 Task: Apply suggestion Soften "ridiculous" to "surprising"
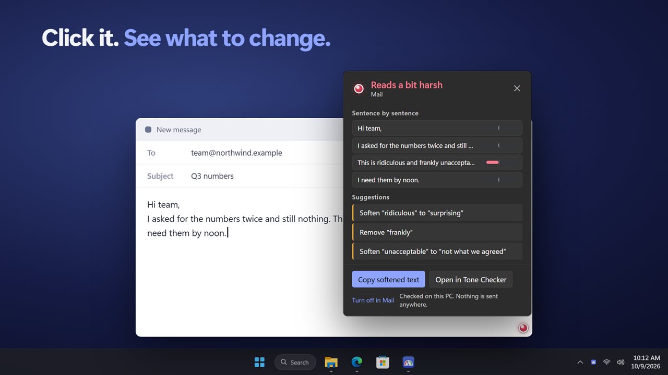click(437, 213)
